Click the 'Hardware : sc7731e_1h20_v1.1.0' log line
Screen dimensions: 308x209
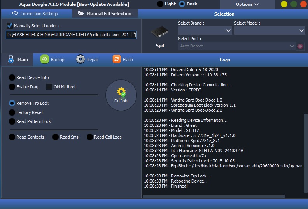[190, 135]
